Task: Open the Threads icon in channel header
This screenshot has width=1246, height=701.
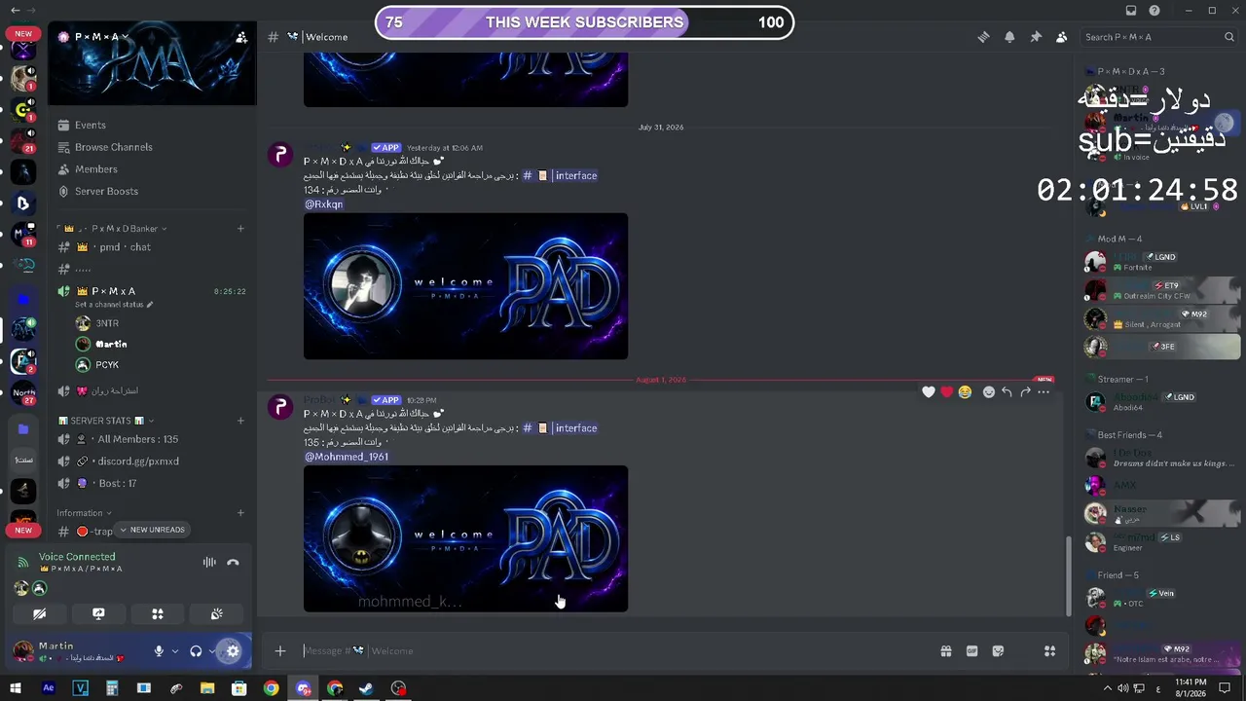Action: point(983,37)
